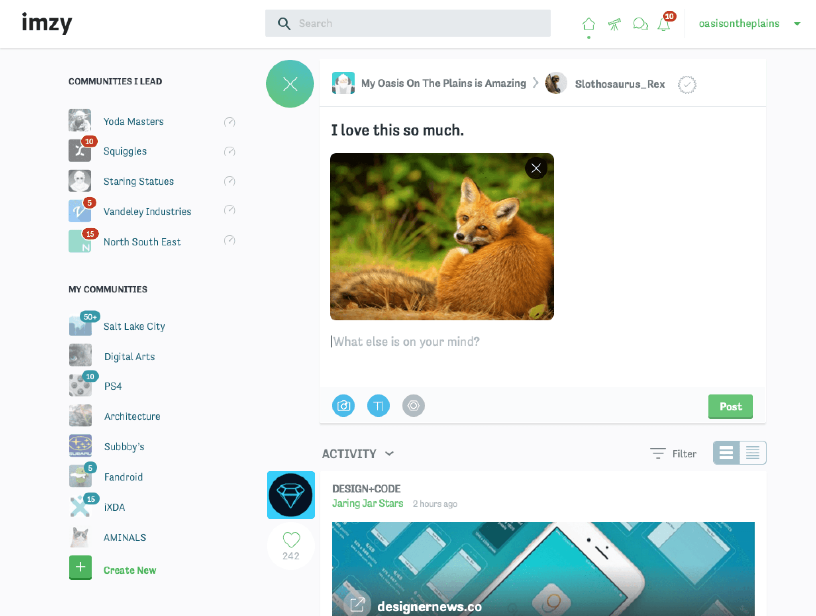Click the oasisontheplains username
Screen dimensions: 816x616
click(x=739, y=24)
